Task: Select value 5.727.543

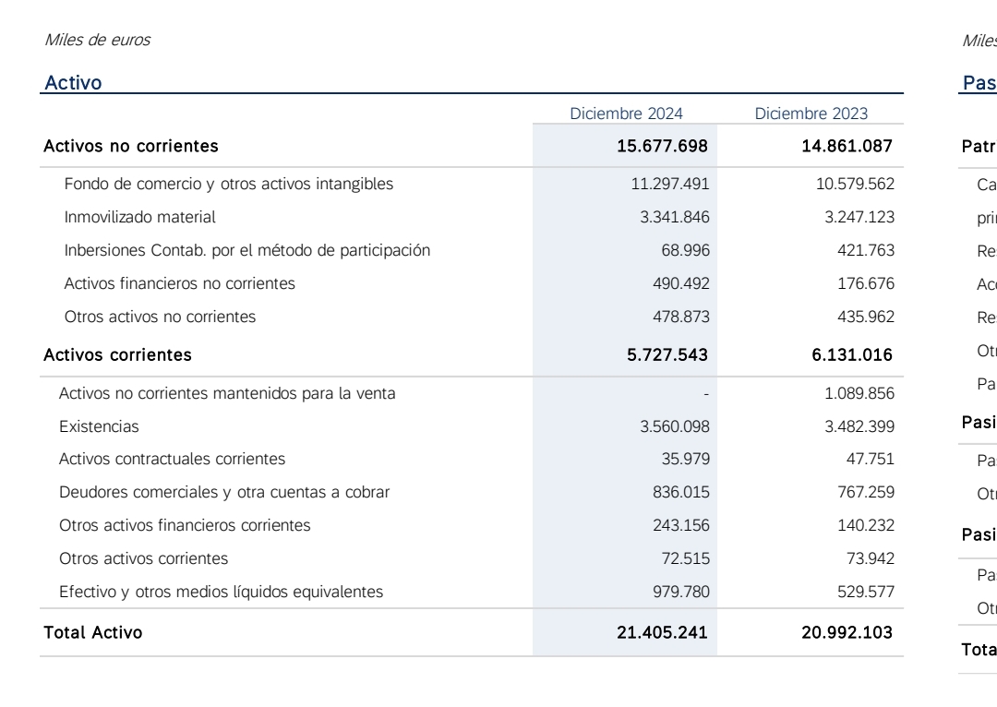Action: (x=667, y=354)
